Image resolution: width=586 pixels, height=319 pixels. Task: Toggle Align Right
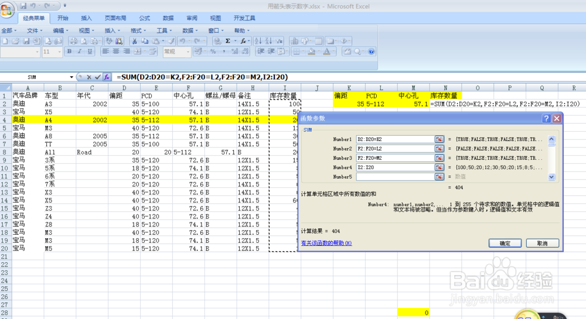127,52
